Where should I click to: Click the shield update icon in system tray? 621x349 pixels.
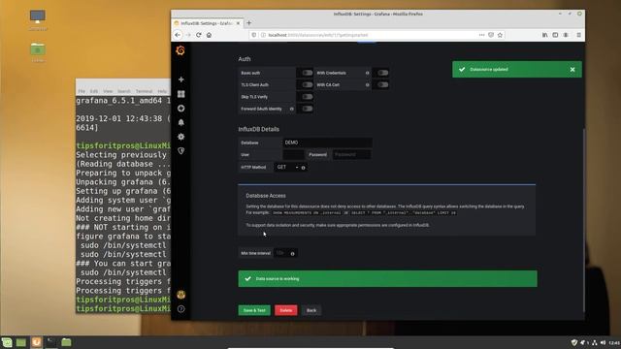pos(574,342)
